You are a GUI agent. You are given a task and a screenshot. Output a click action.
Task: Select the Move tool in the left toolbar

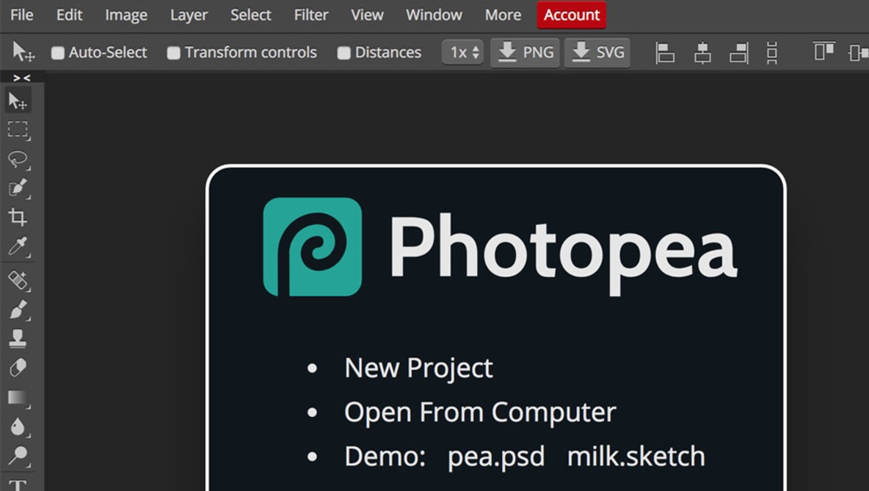[x=18, y=101]
